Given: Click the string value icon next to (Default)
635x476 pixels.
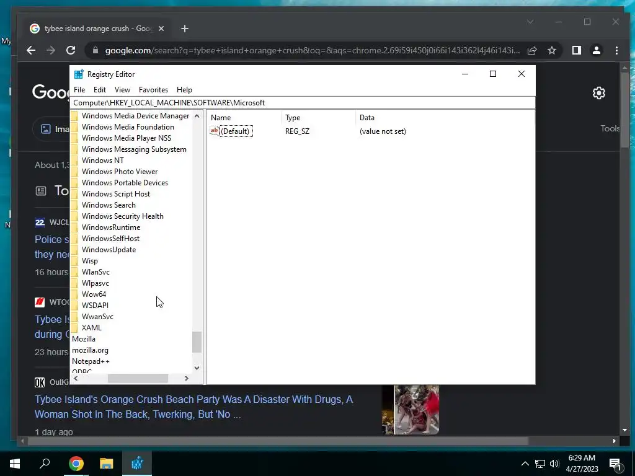Looking at the screenshot, I should (x=214, y=131).
